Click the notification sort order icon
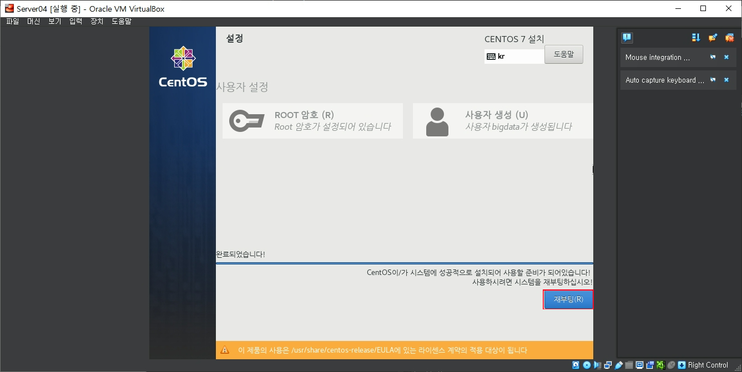The height and width of the screenshot is (372, 742). (x=696, y=38)
